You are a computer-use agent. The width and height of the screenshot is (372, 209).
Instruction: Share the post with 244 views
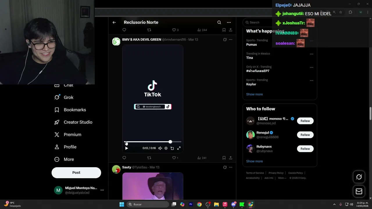click(x=230, y=30)
